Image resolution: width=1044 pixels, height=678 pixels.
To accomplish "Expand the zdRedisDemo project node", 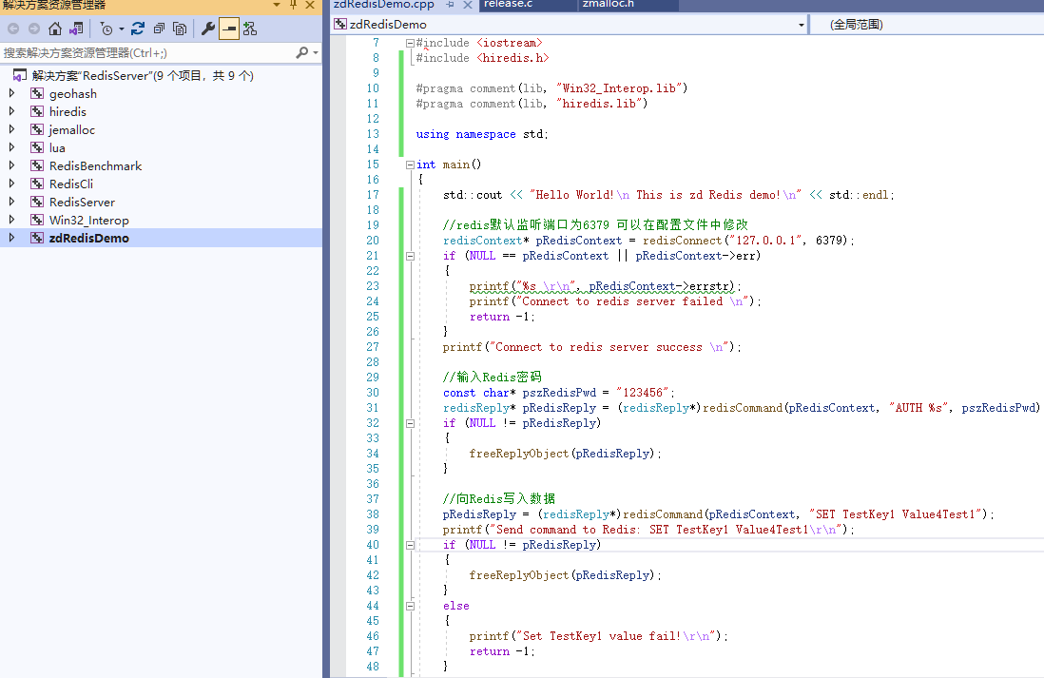I will tap(11, 237).
